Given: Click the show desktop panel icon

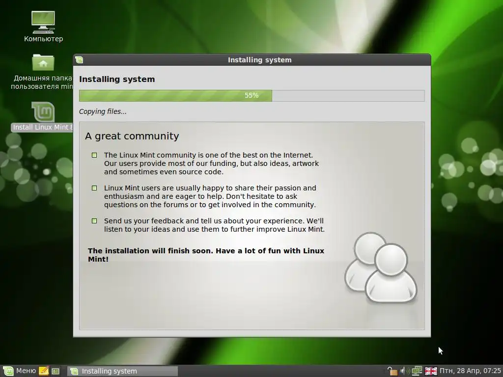Looking at the screenshot, I should tap(56, 371).
